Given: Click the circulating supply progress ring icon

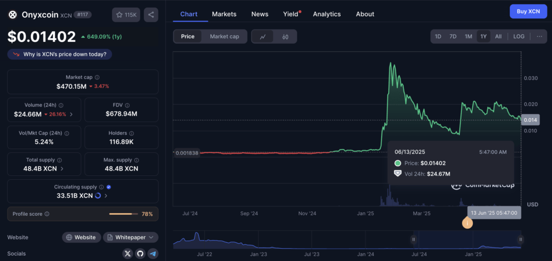Looking at the screenshot, I should (98, 196).
